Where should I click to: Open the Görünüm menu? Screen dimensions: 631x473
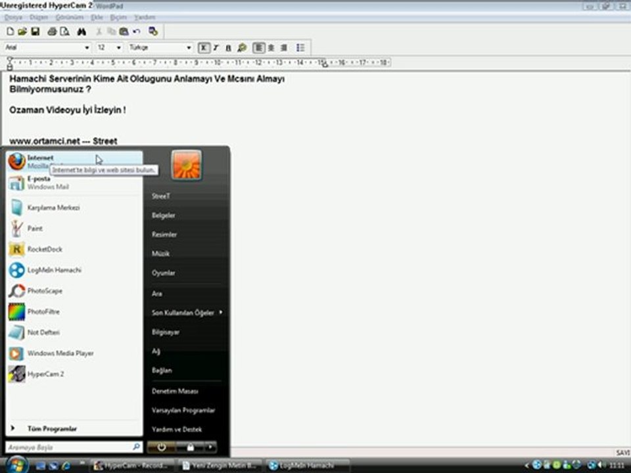(x=69, y=17)
